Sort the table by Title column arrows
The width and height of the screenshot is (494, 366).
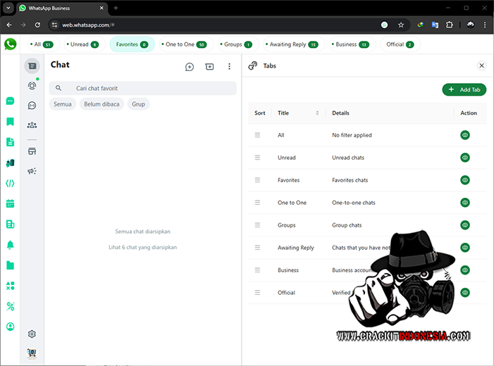[317, 113]
